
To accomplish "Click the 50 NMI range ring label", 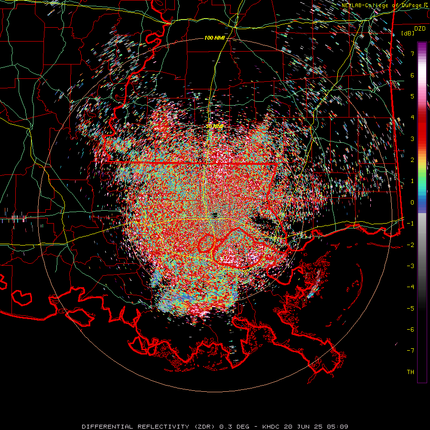I will tap(215, 127).
